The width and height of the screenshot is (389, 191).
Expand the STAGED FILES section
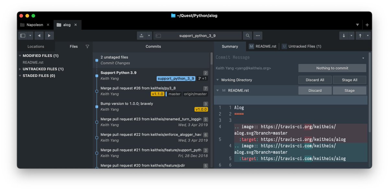[x=20, y=76]
